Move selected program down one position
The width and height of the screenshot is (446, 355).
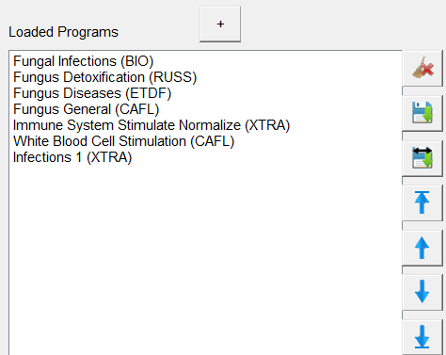(422, 292)
